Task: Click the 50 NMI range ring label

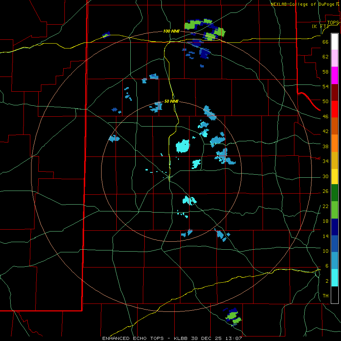Action: (171, 101)
